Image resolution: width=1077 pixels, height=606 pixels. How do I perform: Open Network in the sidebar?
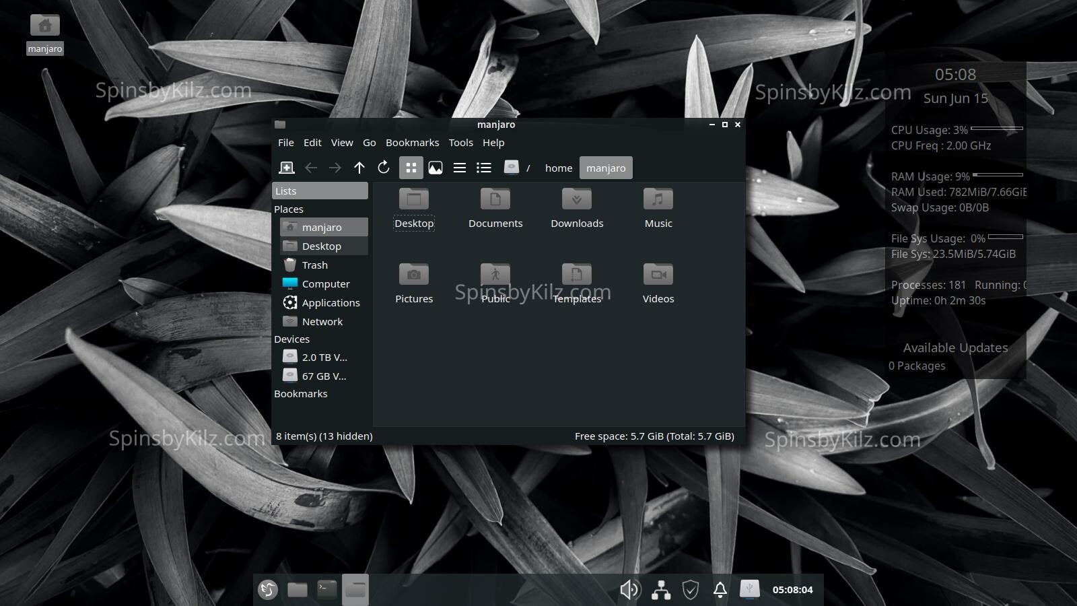pos(324,321)
